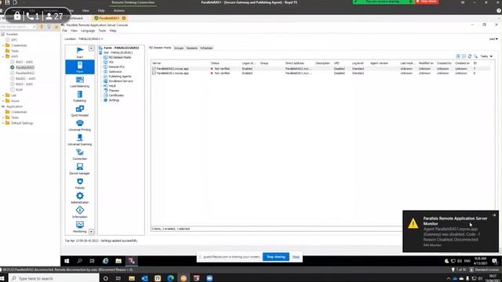Click the red Stop Share button at top
Screen dimensions: 502x282
tap(427, 2)
